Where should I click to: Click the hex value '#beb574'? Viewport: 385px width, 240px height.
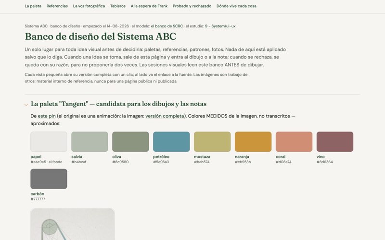(202, 162)
